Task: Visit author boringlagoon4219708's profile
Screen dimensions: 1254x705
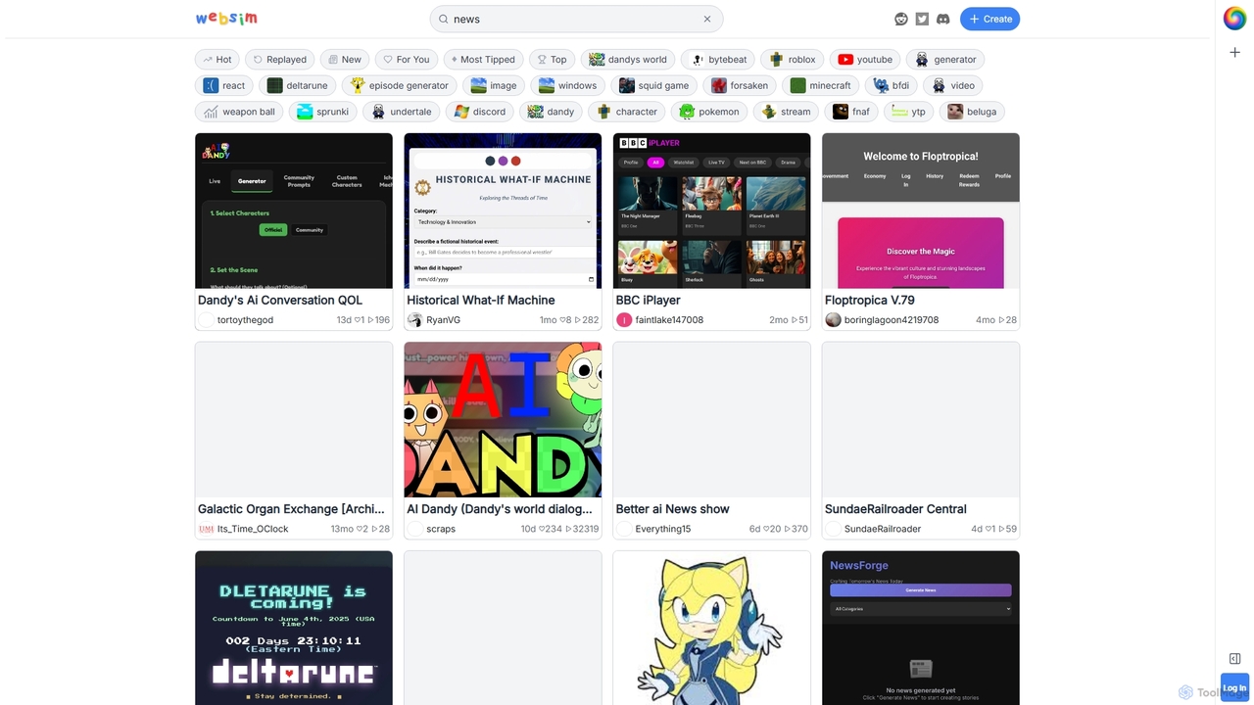Action: (892, 320)
